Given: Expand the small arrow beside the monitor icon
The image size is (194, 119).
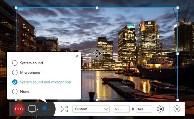Looking at the screenshot, I should point(38,110).
